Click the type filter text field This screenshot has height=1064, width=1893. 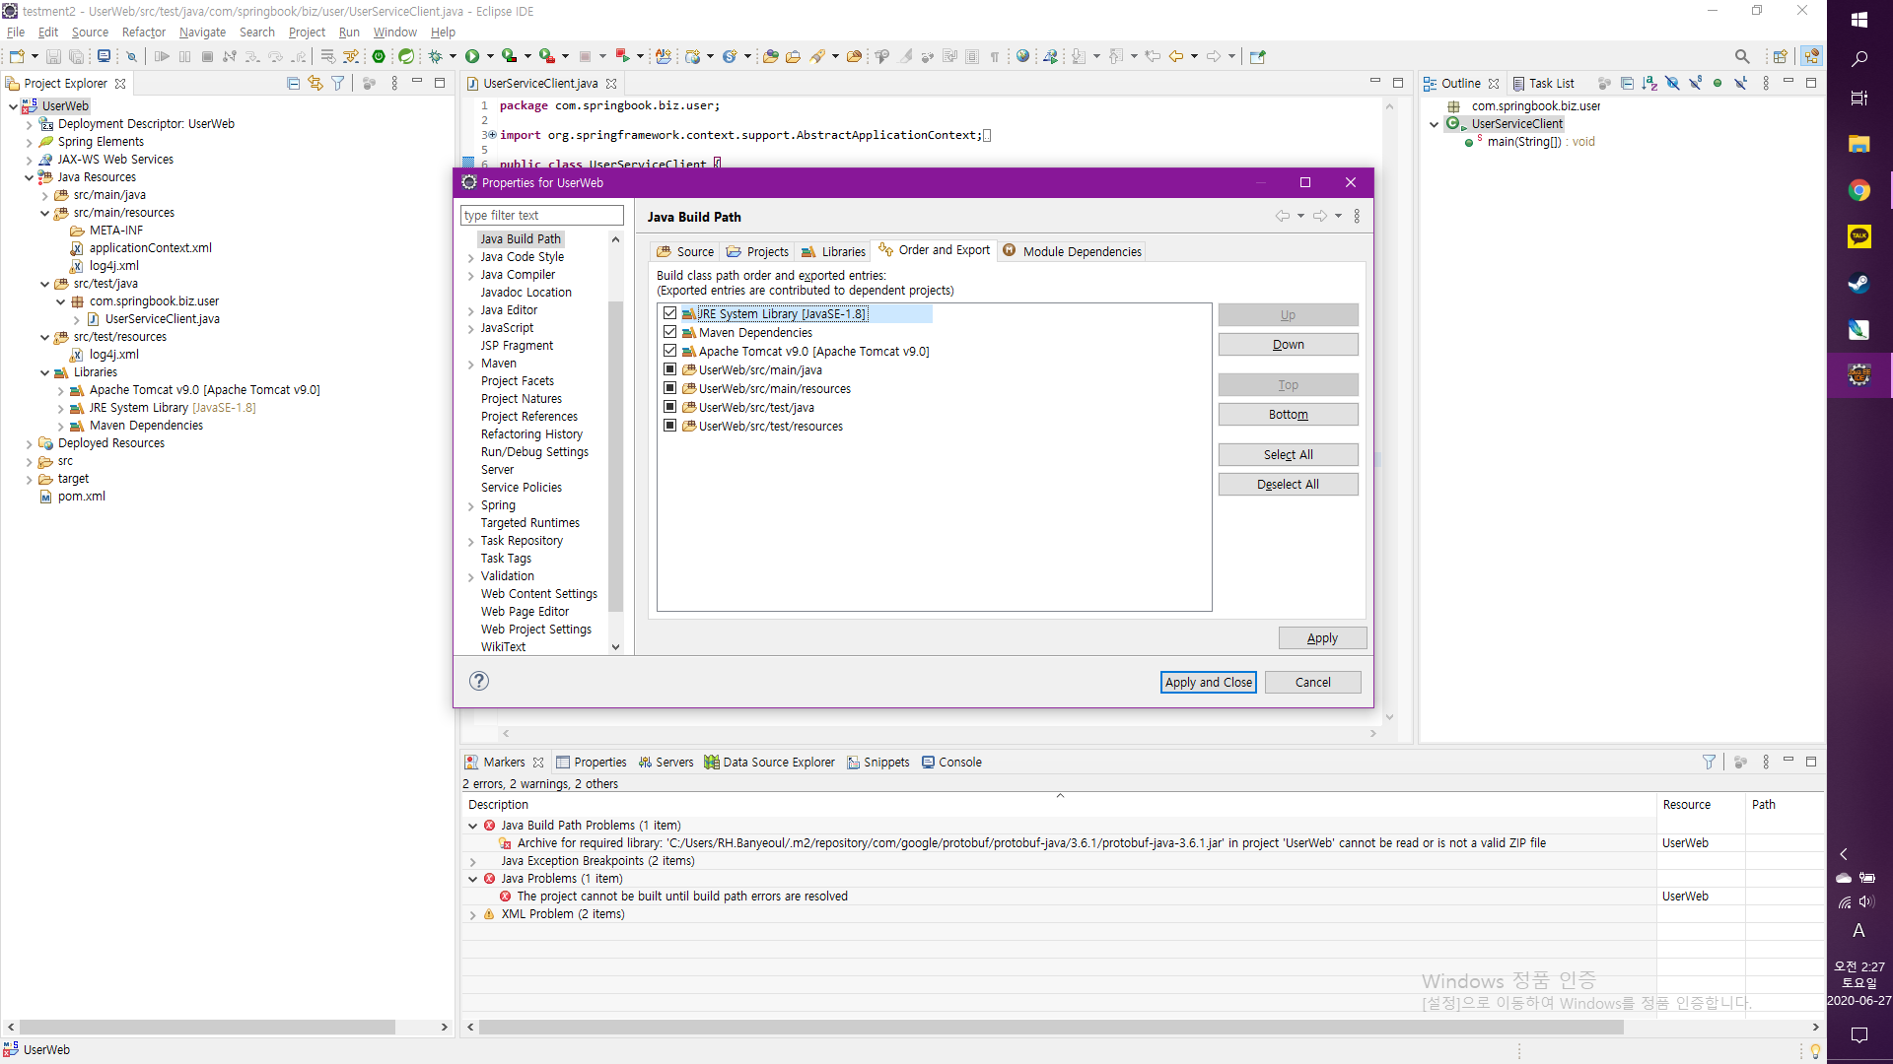click(541, 215)
